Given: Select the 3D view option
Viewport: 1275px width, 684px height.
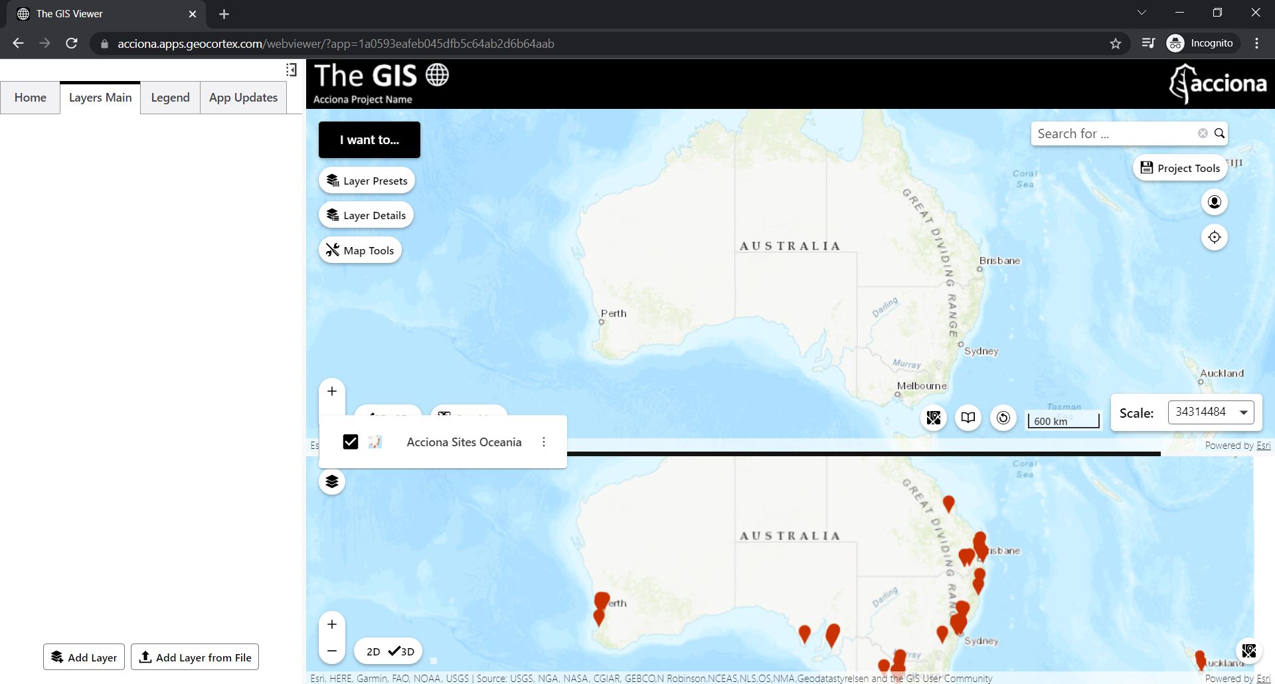Looking at the screenshot, I should 402,651.
